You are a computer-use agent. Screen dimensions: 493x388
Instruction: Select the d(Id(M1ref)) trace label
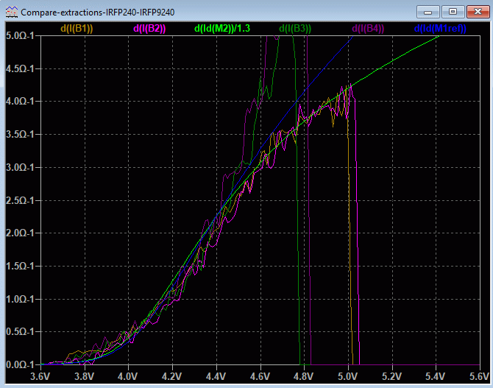[x=440, y=29]
